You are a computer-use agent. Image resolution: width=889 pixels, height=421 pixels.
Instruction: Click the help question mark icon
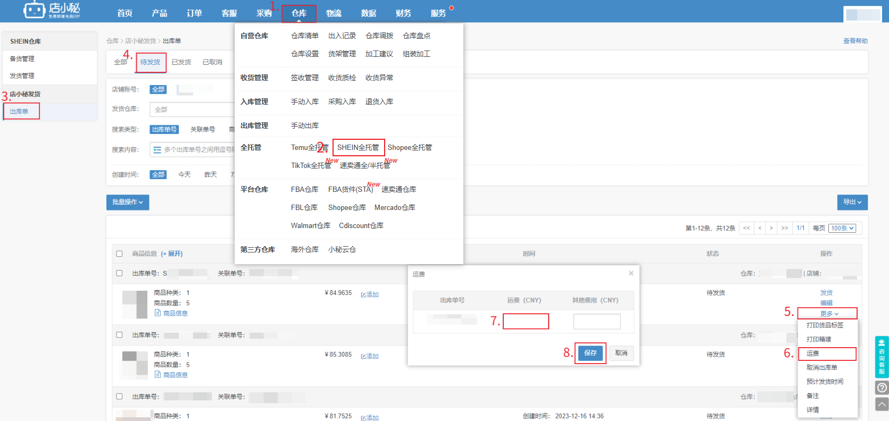pyautogui.click(x=882, y=388)
